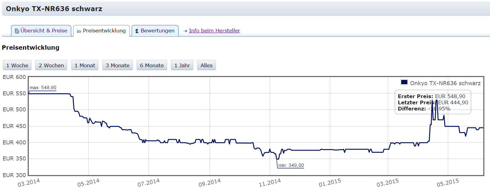Screen dimensions: 490x191
Task: Click the 07.2014 date axis label
Action: click(149, 183)
